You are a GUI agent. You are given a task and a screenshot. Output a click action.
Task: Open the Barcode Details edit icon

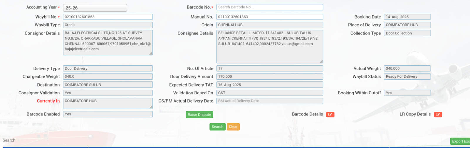[x=330, y=115]
